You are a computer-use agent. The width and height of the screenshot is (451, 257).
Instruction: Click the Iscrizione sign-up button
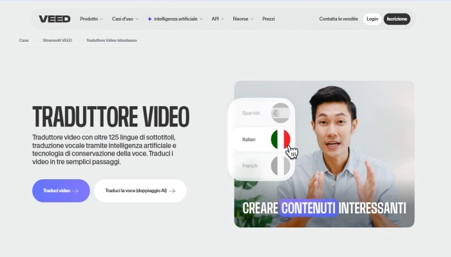tap(397, 19)
